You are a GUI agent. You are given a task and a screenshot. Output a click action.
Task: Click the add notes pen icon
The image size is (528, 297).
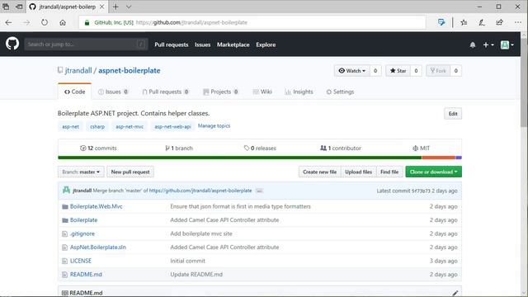482,22
